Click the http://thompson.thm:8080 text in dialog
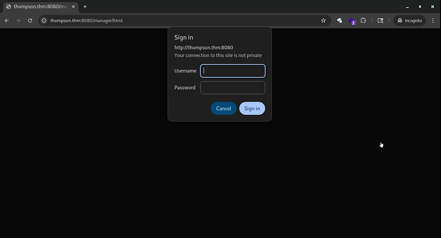This screenshot has height=238, width=441. pos(203,47)
